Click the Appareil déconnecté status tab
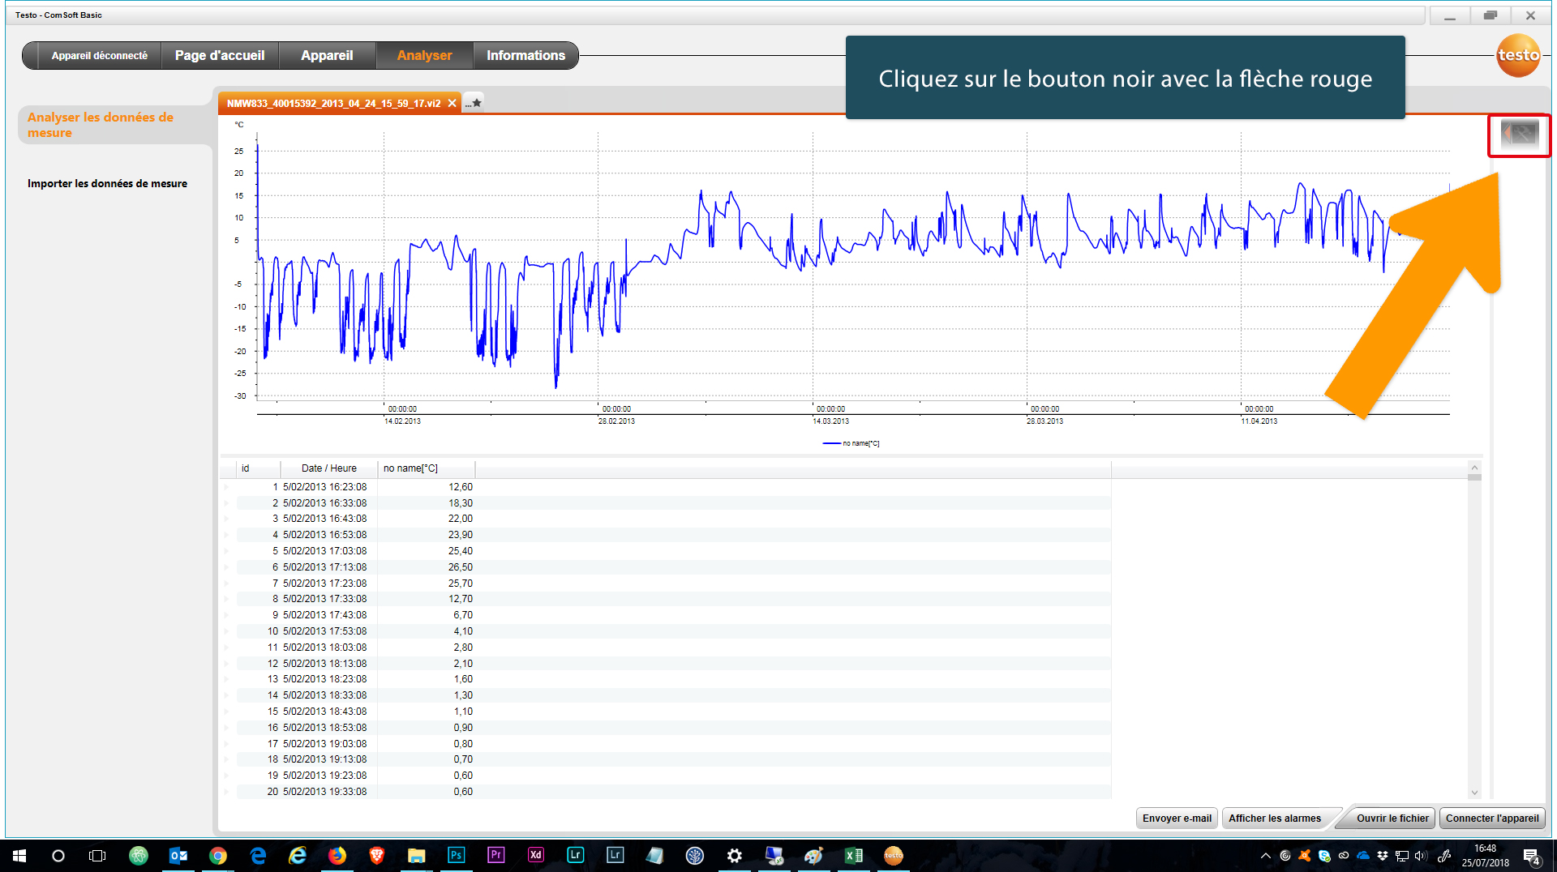Screen dimensions: 1557x872 (99, 55)
